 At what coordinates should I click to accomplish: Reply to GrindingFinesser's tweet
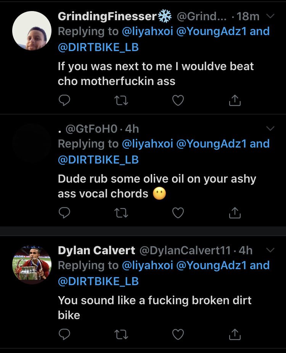coord(65,100)
